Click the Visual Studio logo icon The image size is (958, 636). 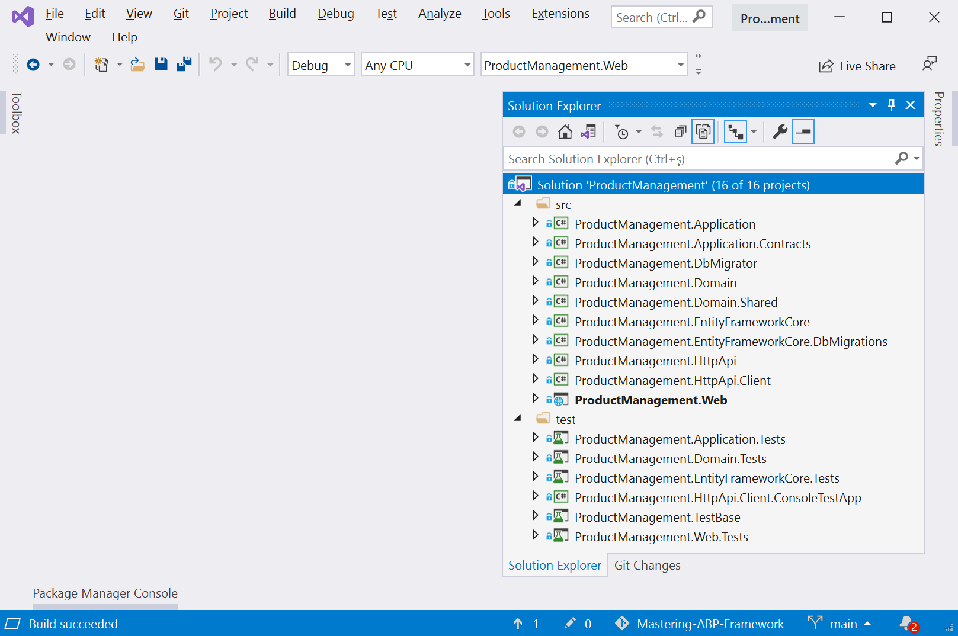pyautogui.click(x=23, y=16)
